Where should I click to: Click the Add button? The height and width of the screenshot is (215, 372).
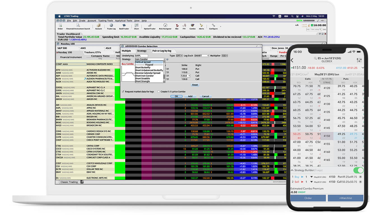click(x=190, y=96)
